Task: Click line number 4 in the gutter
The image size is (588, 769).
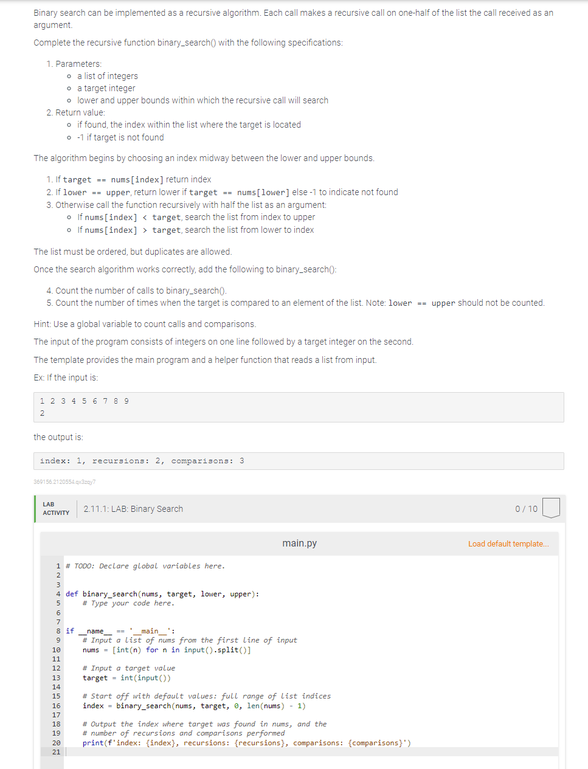Action: click(57, 593)
